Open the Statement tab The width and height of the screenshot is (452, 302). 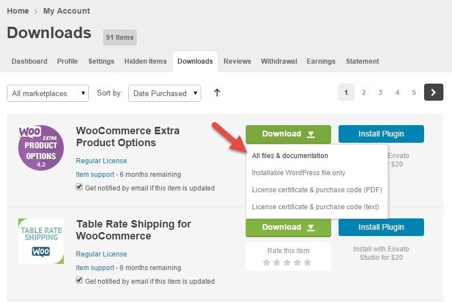point(363,61)
